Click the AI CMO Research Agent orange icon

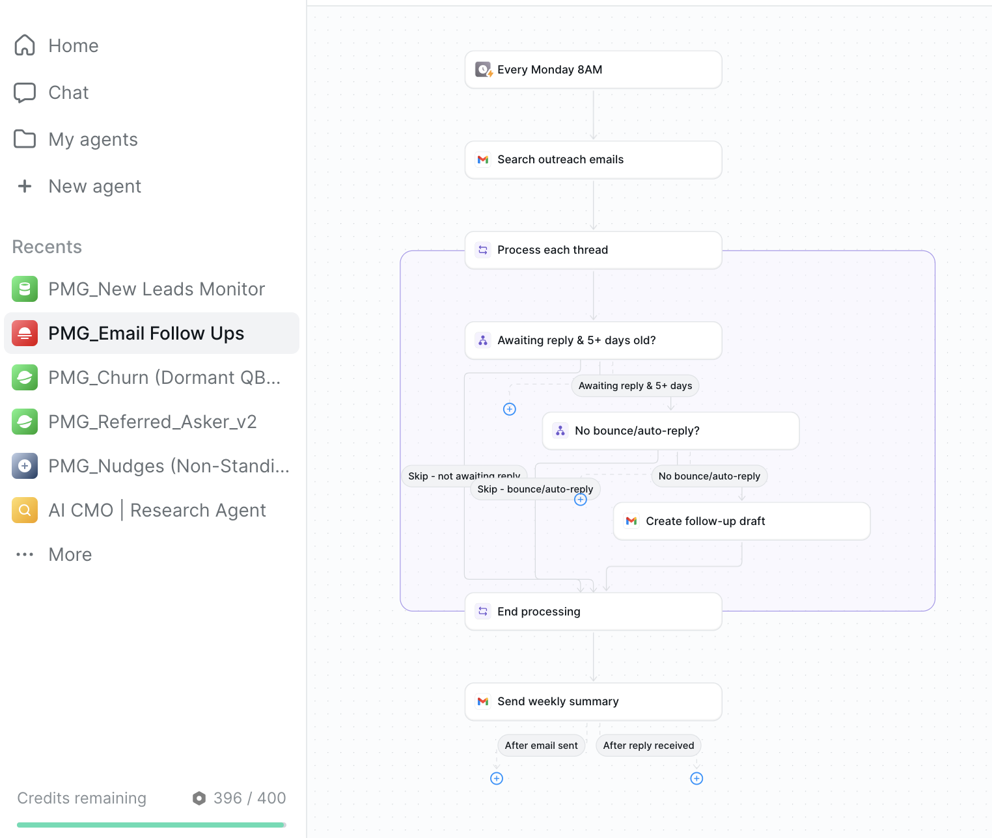pos(24,510)
